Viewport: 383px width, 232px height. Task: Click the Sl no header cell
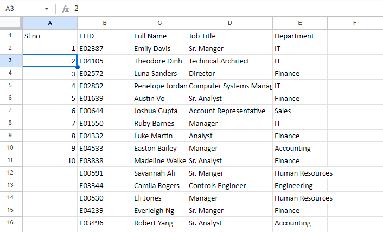coord(50,36)
